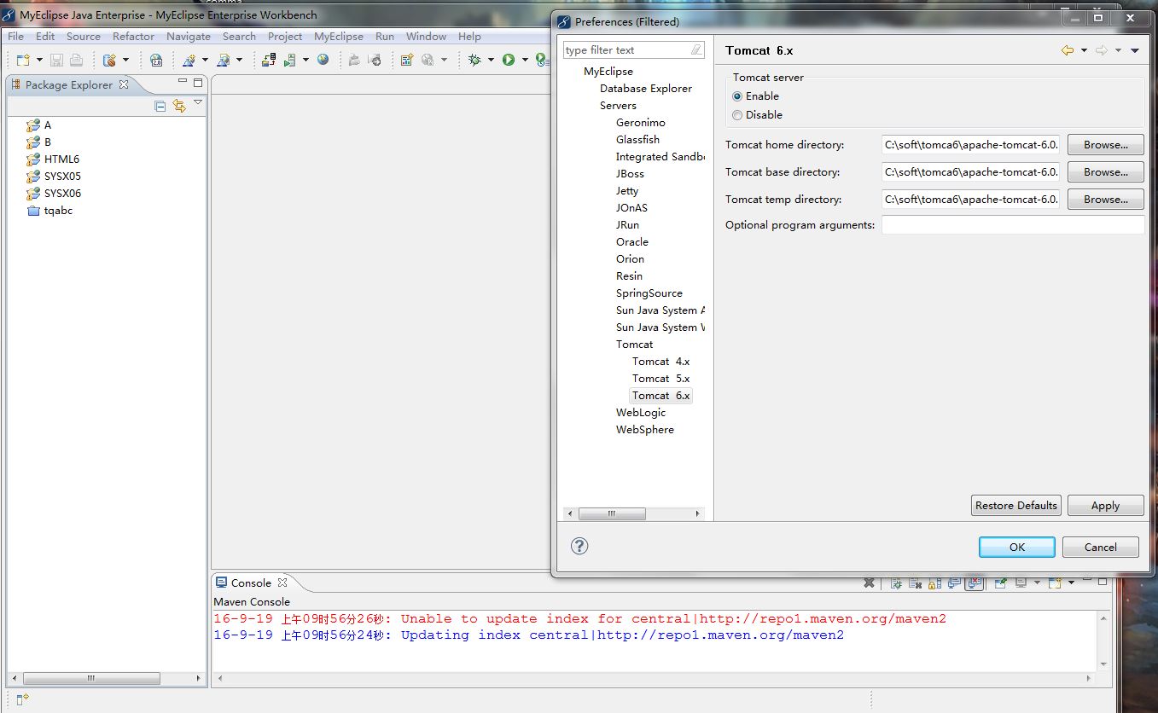Open the Run configurations dropdown arrow

click(524, 60)
